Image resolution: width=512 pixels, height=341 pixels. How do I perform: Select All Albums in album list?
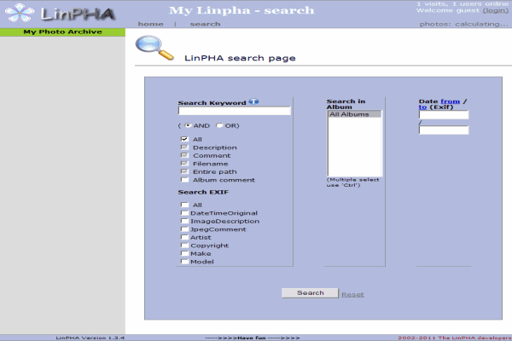click(355, 114)
